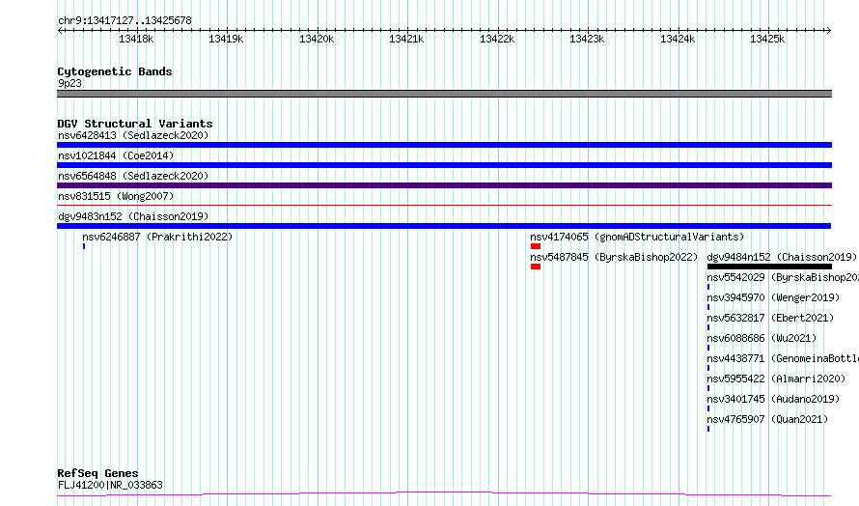Open the nsv3945970 (Wenger2019) variant label
859x506 pixels.
773,297
